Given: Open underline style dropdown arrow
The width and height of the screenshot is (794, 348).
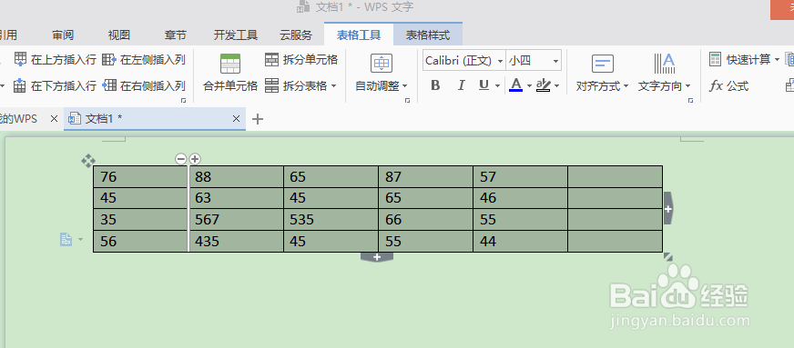Looking at the screenshot, I should [x=498, y=86].
